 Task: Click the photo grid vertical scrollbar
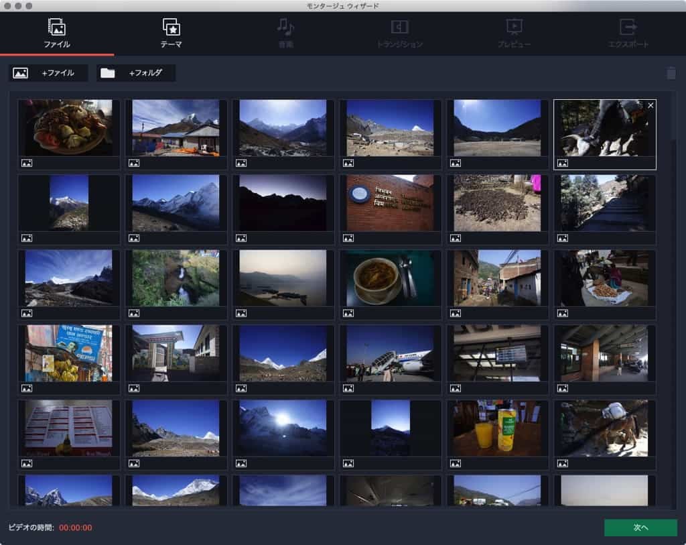[x=674, y=300]
